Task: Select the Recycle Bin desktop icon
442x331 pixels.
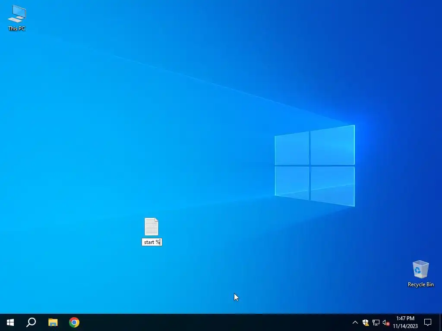Action: point(420,273)
